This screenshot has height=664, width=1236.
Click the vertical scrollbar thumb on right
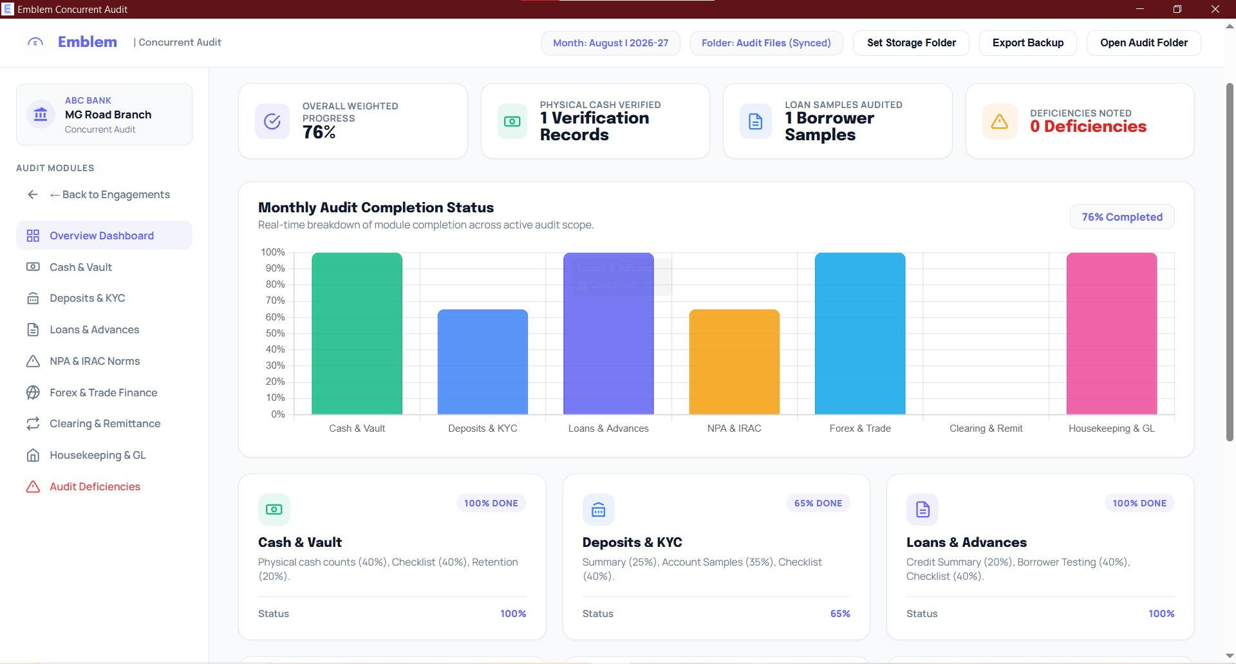tap(1230, 263)
